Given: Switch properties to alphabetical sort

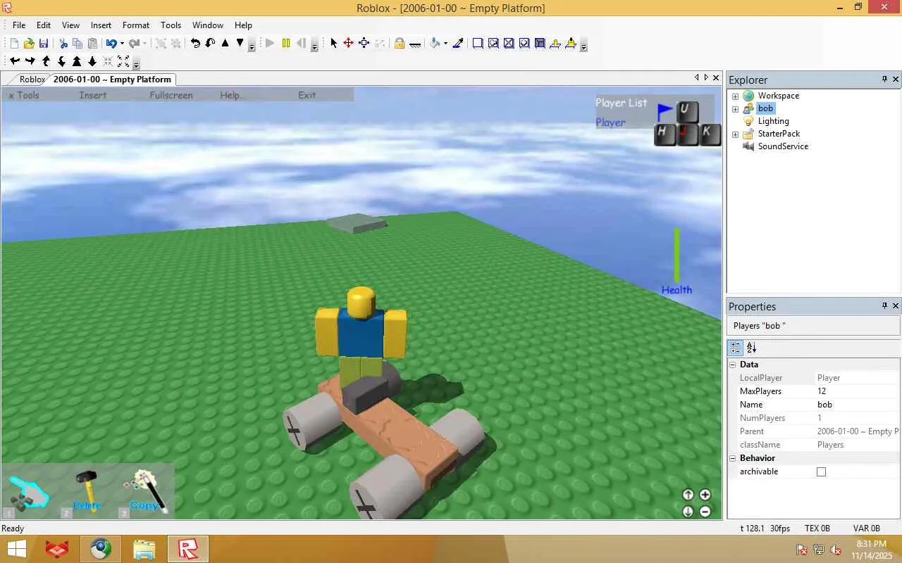Looking at the screenshot, I should tap(751, 348).
